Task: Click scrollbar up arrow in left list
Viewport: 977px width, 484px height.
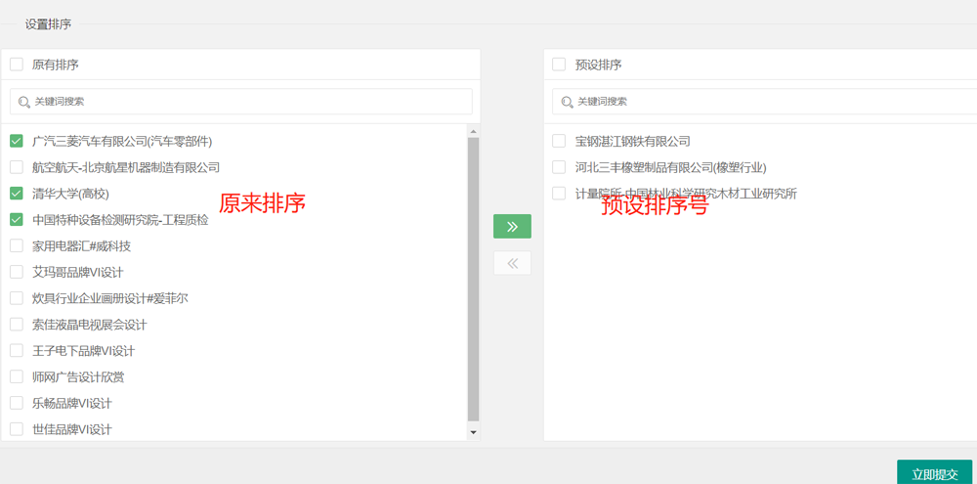Action: coord(473,132)
